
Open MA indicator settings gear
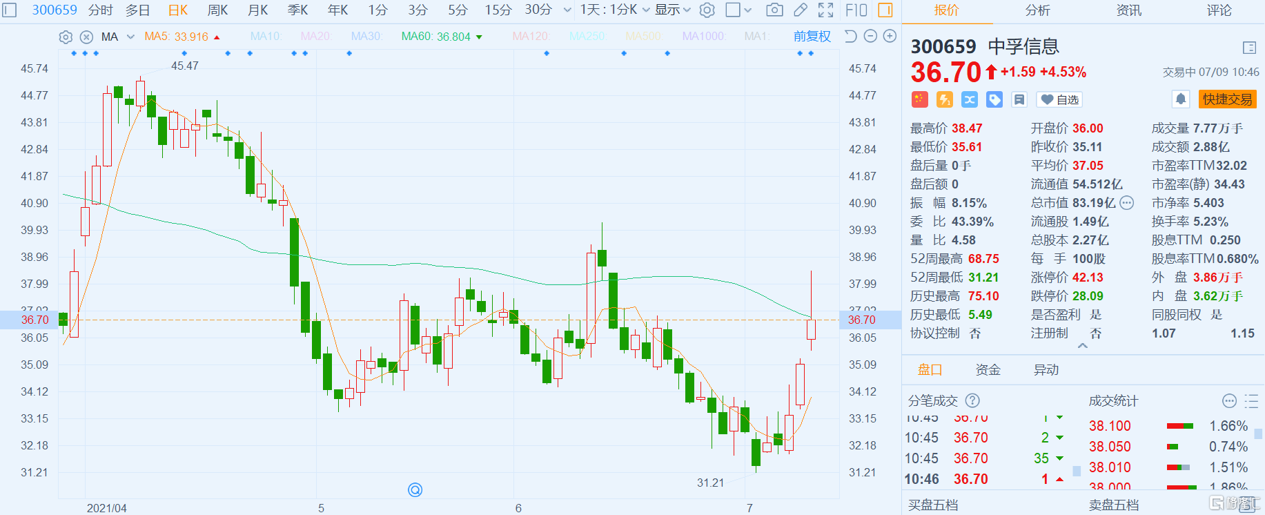tap(66, 37)
